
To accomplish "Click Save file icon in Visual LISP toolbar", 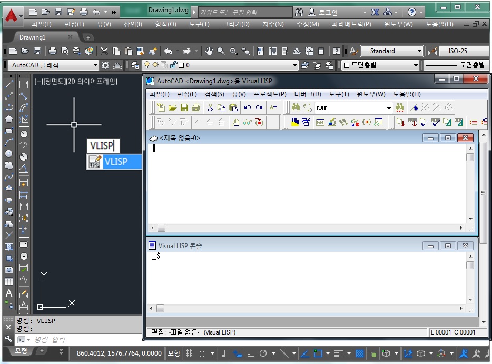I will coord(184,107).
